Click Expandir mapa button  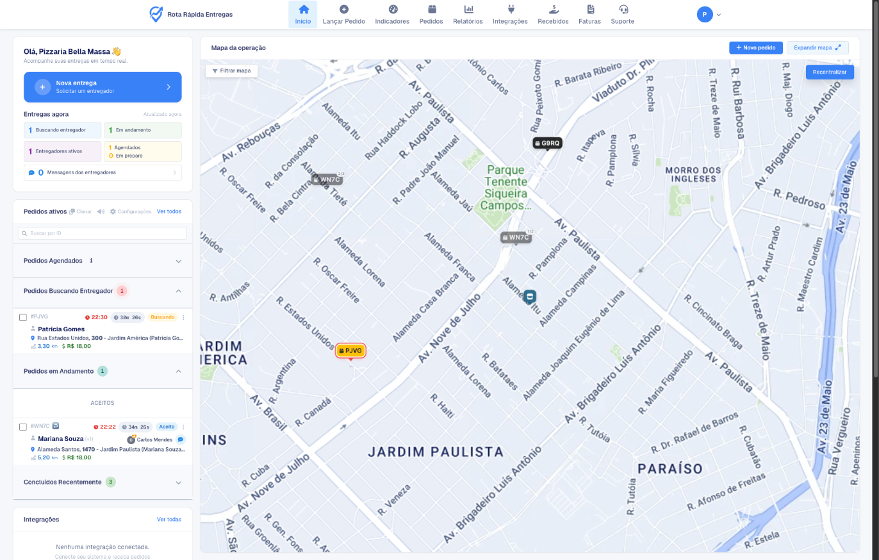[817, 47]
